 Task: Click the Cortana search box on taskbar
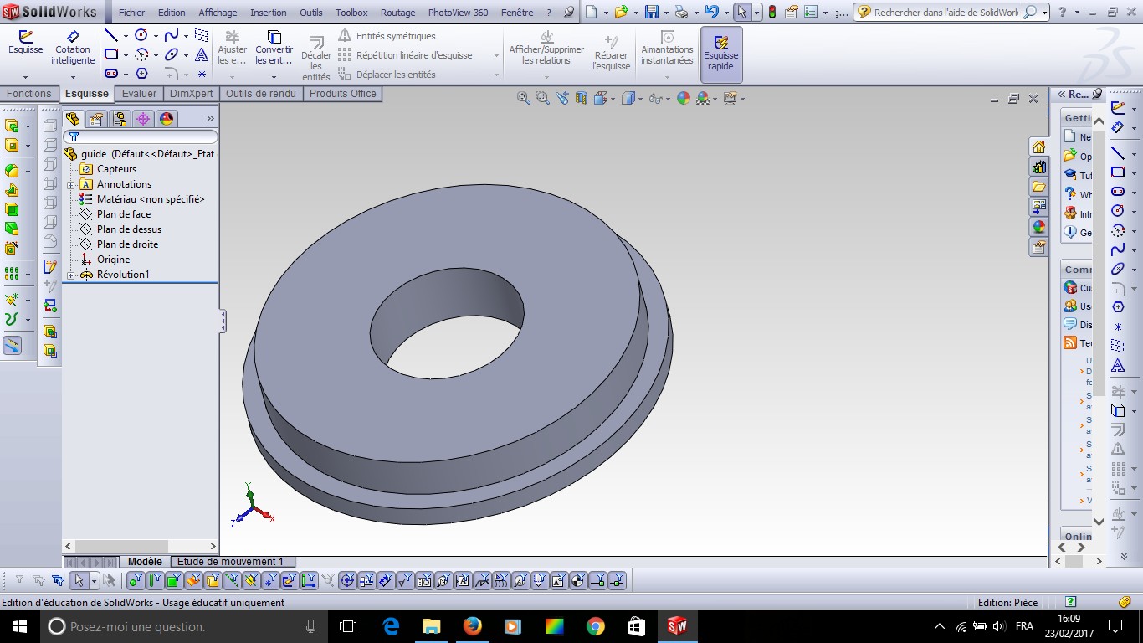(x=183, y=626)
